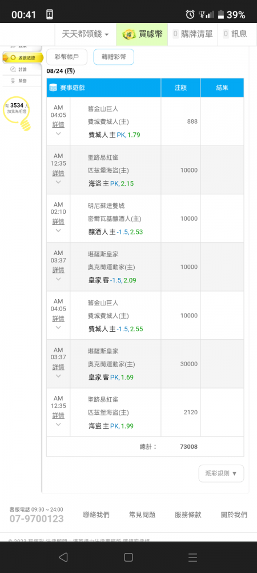Click the 賽事遊戲 header database icon
Viewport: 257px width, 573px height.
(53, 88)
